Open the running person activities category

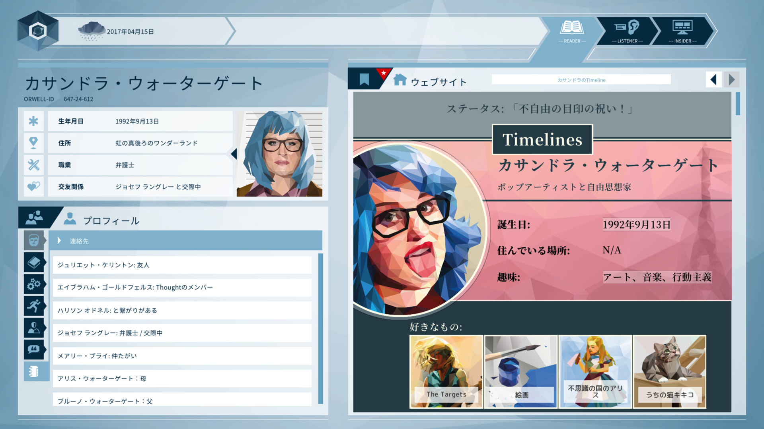tap(34, 306)
